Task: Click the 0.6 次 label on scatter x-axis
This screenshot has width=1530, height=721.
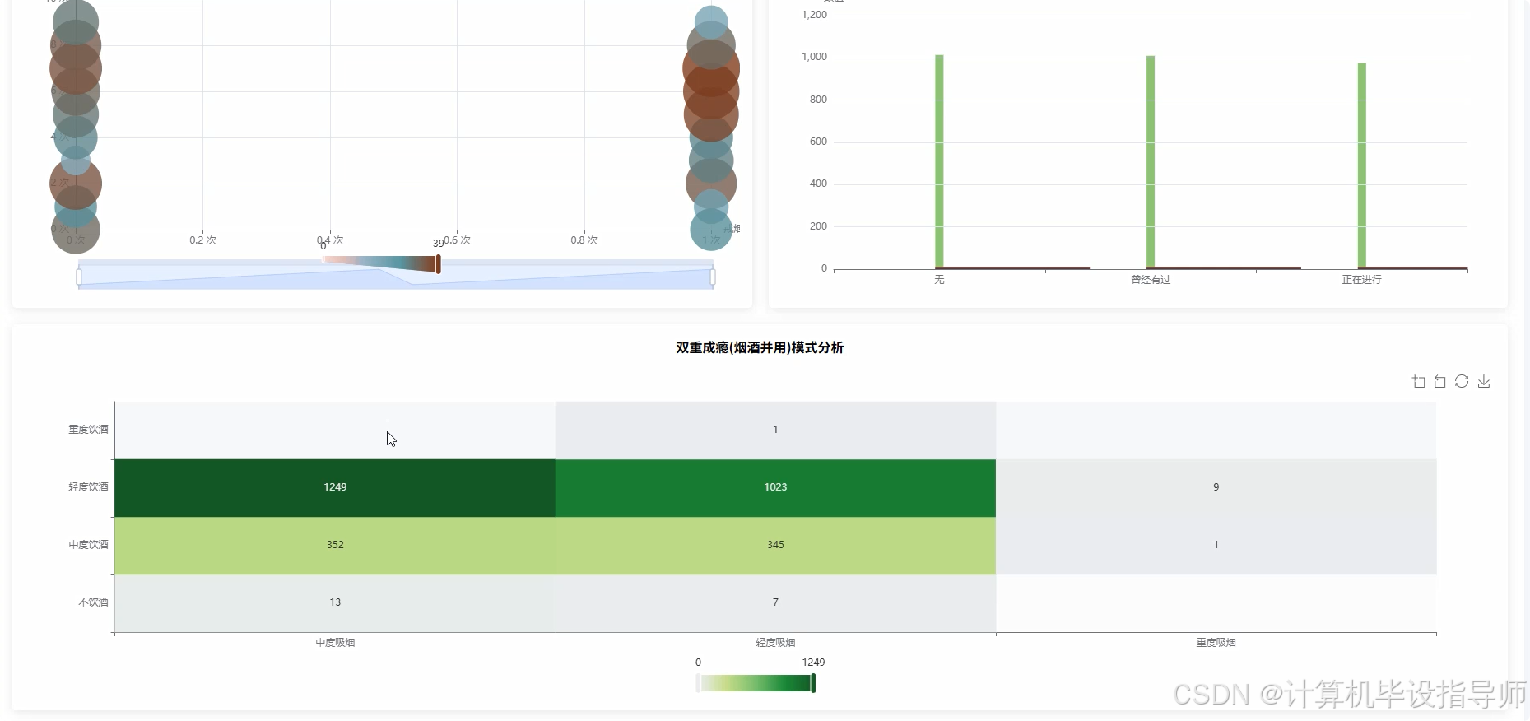Action: click(458, 240)
